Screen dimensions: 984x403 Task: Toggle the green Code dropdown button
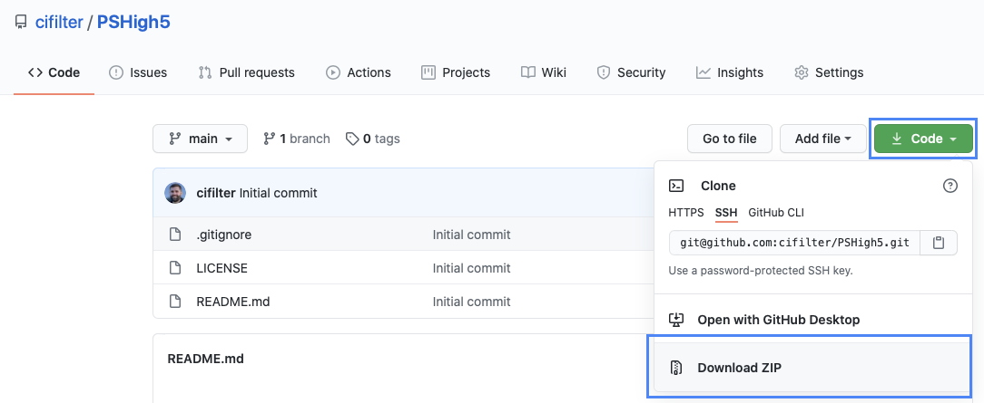pyautogui.click(x=923, y=139)
